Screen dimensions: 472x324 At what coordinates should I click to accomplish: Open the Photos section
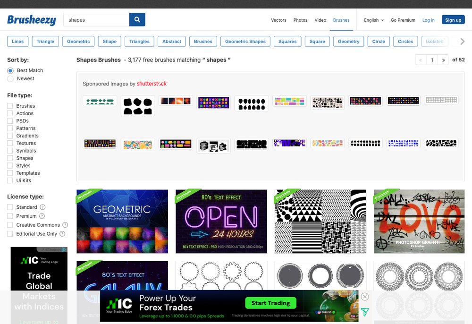click(300, 20)
